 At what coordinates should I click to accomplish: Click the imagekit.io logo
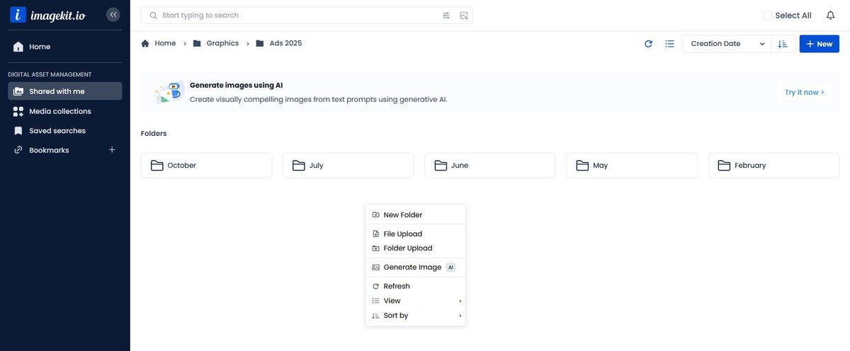click(x=47, y=15)
